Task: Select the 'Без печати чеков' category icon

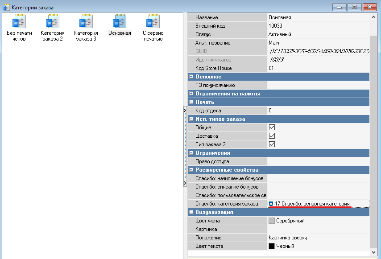Action: pyautogui.click(x=19, y=22)
